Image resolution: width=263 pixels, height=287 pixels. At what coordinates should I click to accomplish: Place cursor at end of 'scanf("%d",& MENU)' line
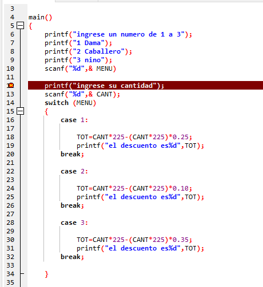point(116,68)
